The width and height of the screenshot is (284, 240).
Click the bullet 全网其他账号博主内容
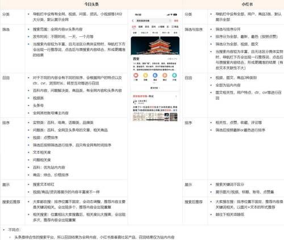tap(51, 113)
